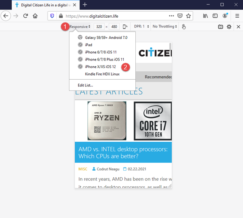243x218 pixels.
Task: Choose iPhone X/XS iOS 12 device
Action: (102, 67)
